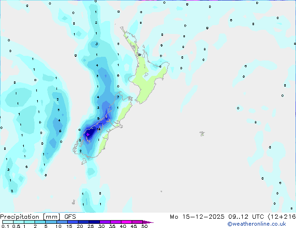
Task: Pick the 45–50 mm legend swatch
Action: click(x=137, y=222)
